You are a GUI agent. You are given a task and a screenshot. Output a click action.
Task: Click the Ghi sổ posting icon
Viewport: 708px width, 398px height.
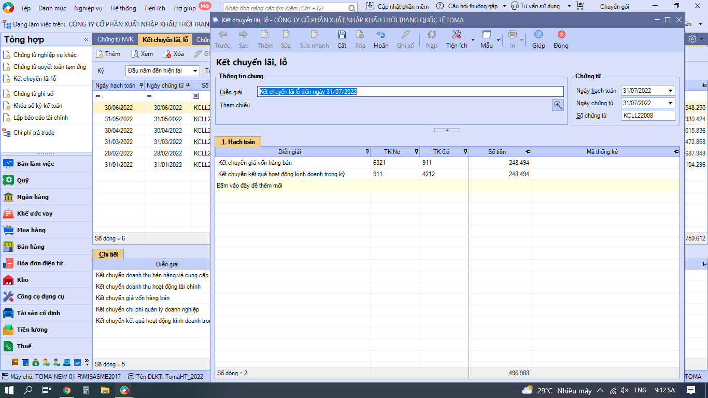coord(406,35)
